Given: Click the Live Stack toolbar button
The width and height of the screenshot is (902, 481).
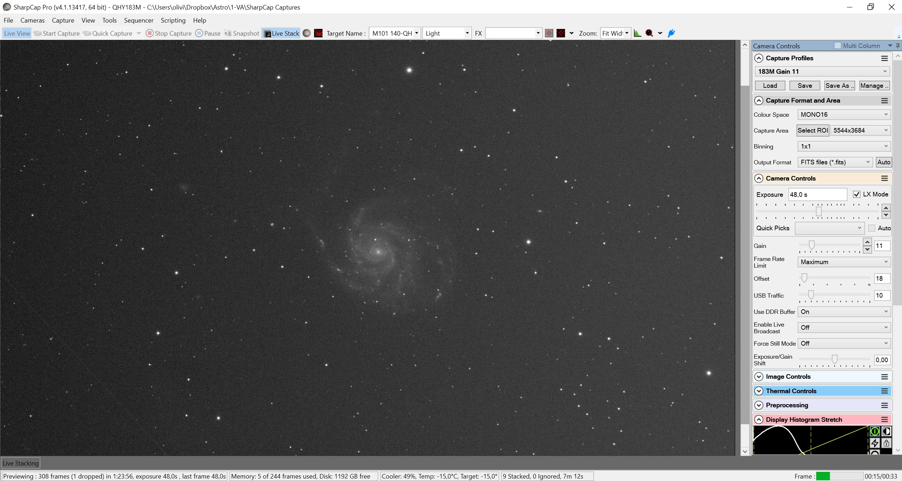Looking at the screenshot, I should (x=281, y=33).
